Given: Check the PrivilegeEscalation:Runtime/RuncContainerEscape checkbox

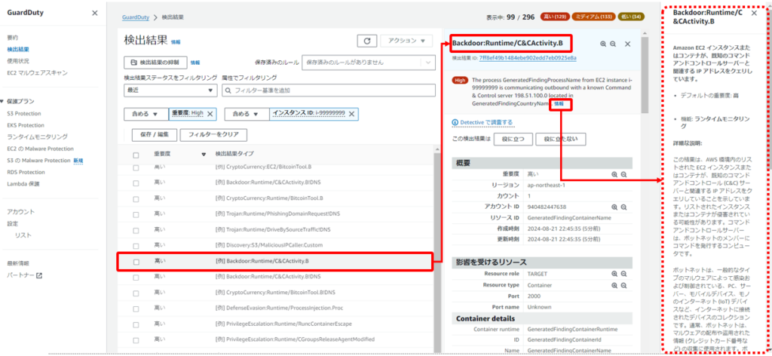Looking at the screenshot, I should click(x=136, y=324).
